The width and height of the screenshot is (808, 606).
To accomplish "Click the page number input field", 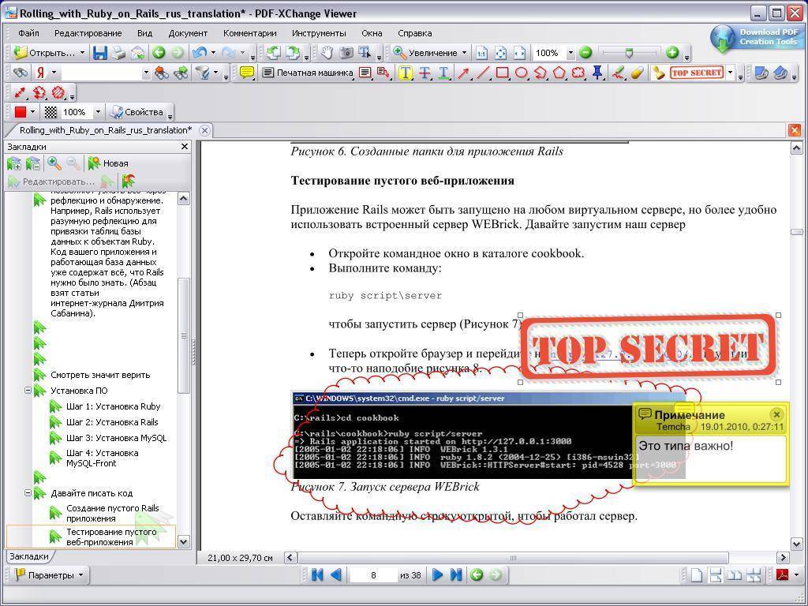I will [x=373, y=575].
